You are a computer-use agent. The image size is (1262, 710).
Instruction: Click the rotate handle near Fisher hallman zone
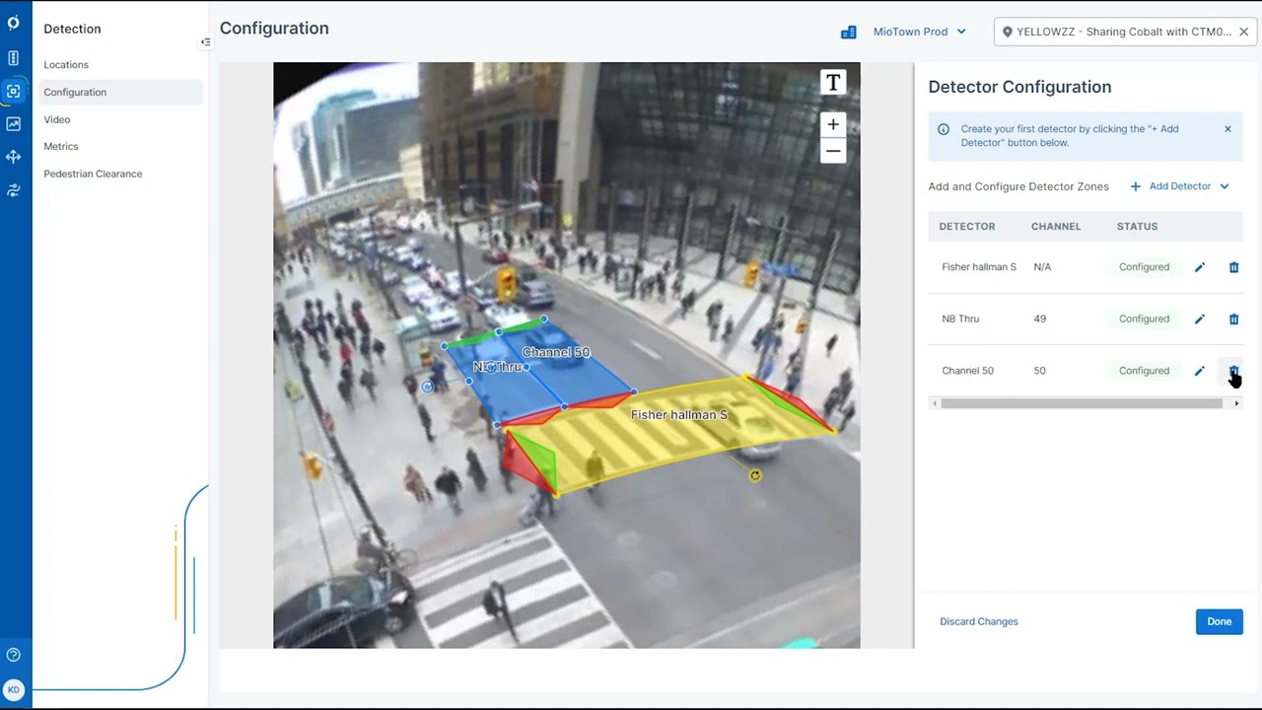pyautogui.click(x=755, y=475)
